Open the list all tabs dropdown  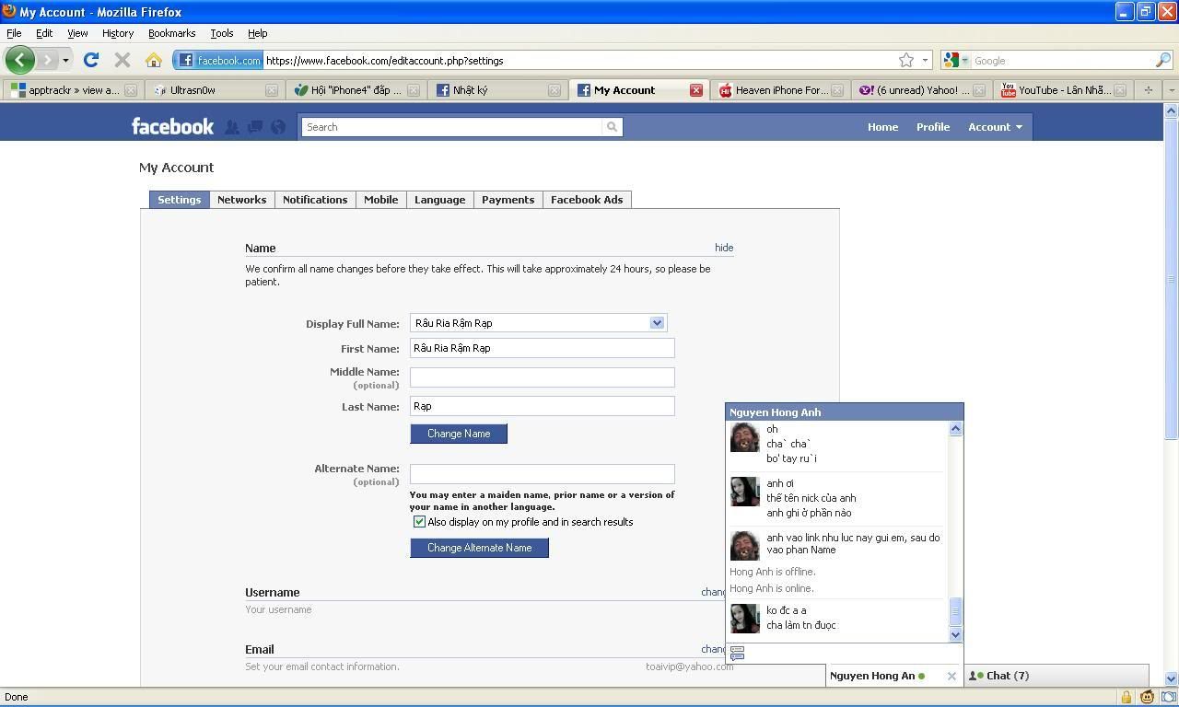coord(1171,90)
